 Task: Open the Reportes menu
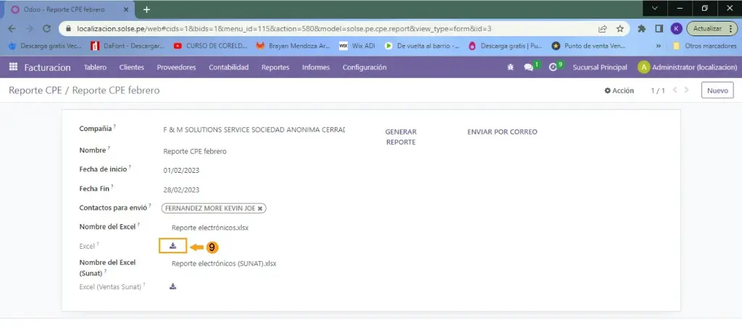pos(275,67)
